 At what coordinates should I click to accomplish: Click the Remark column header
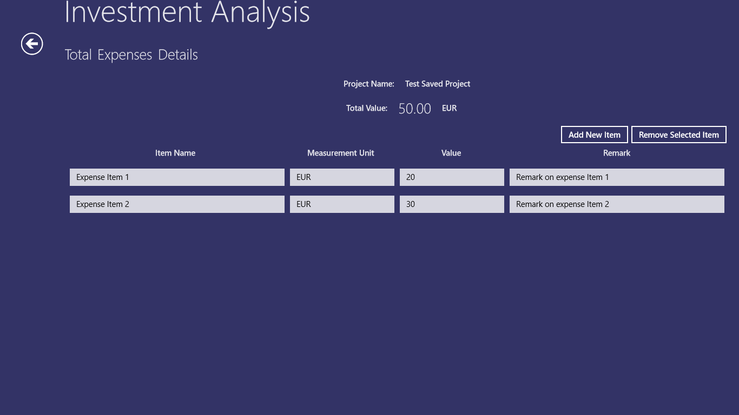617,153
